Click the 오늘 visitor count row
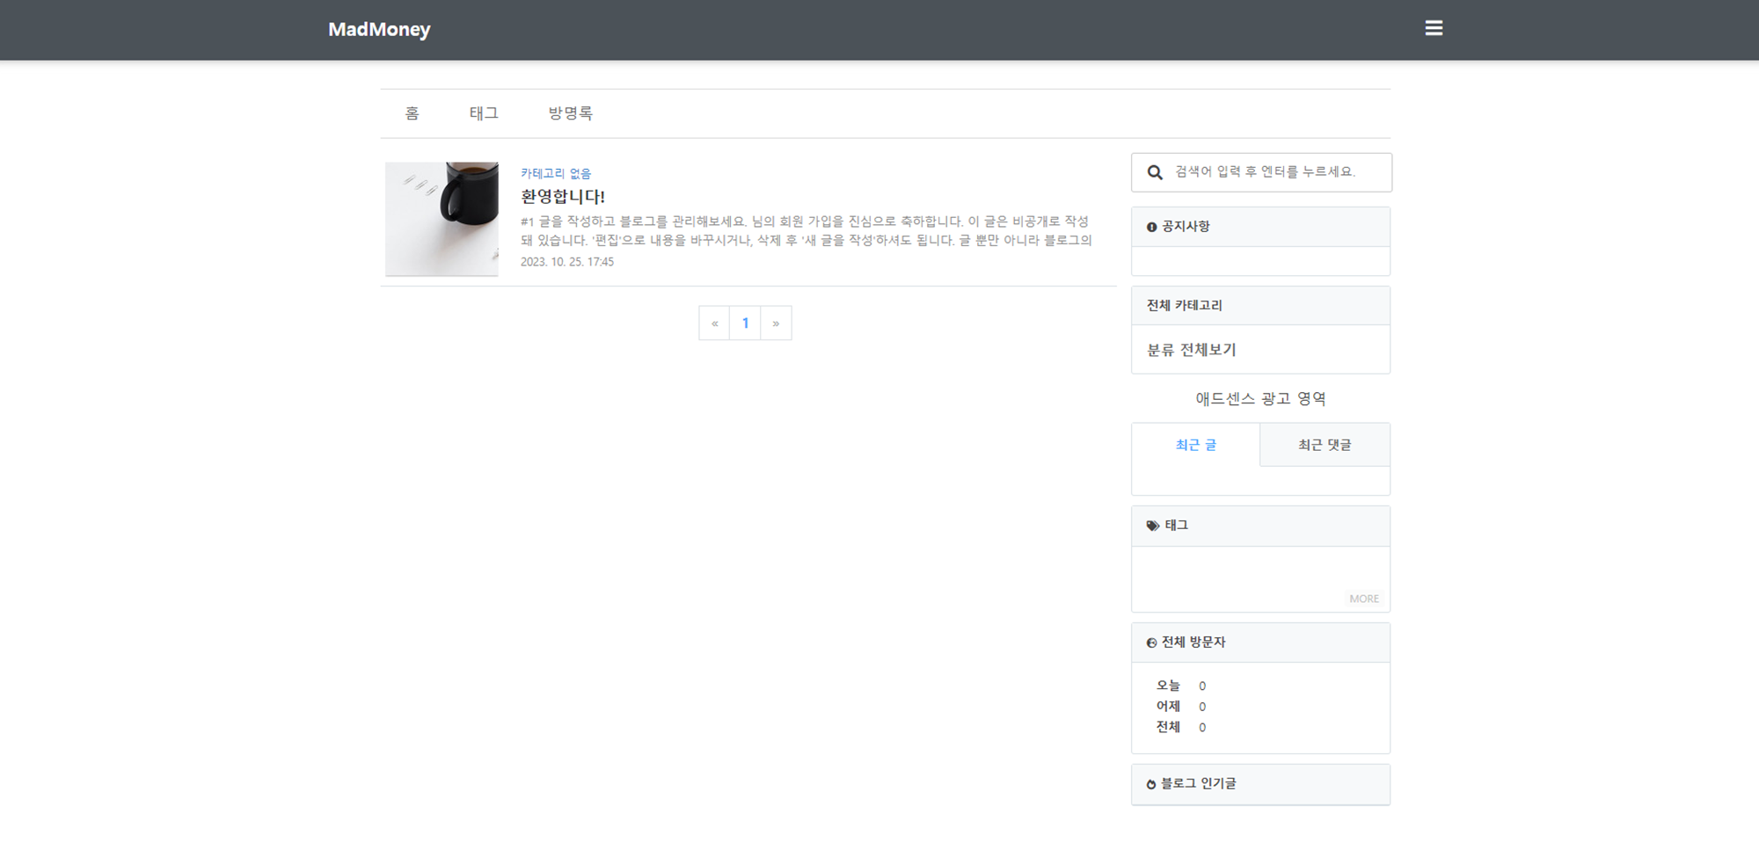Image resolution: width=1759 pixels, height=857 pixels. tap(1181, 686)
